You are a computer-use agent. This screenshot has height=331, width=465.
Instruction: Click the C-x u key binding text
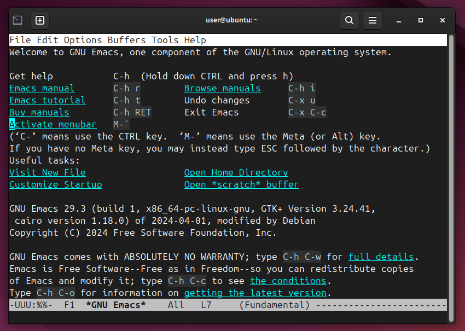302,100
